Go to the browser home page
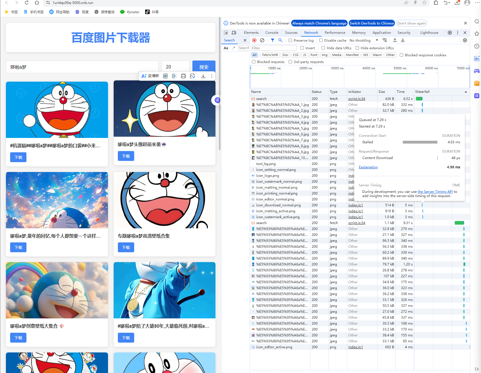 37,3
